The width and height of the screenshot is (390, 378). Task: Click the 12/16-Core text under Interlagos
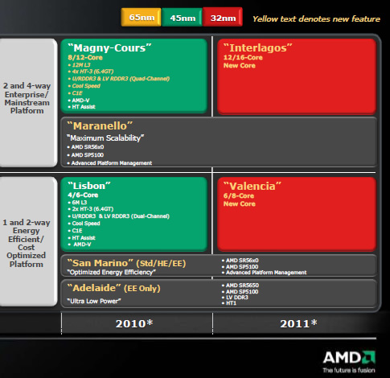tap(243, 57)
